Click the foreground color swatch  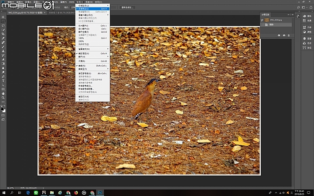click(x=2, y=109)
